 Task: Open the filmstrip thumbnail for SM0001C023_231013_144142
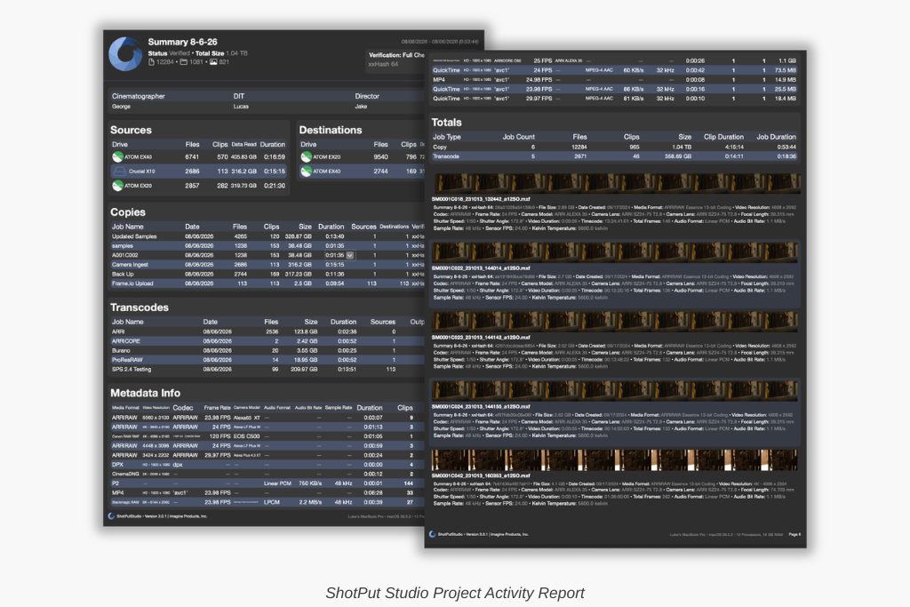615,322
